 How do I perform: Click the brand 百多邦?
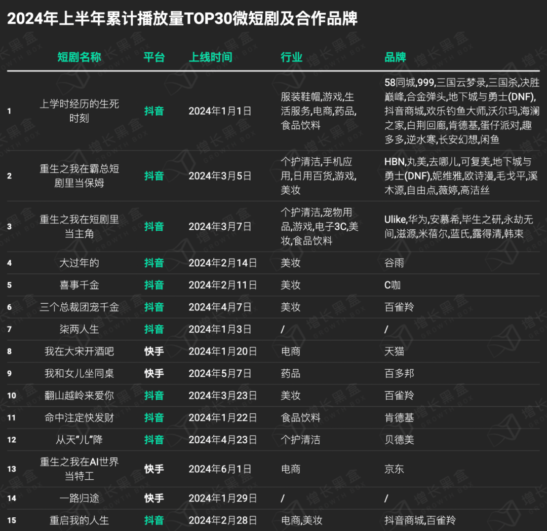tap(399, 373)
